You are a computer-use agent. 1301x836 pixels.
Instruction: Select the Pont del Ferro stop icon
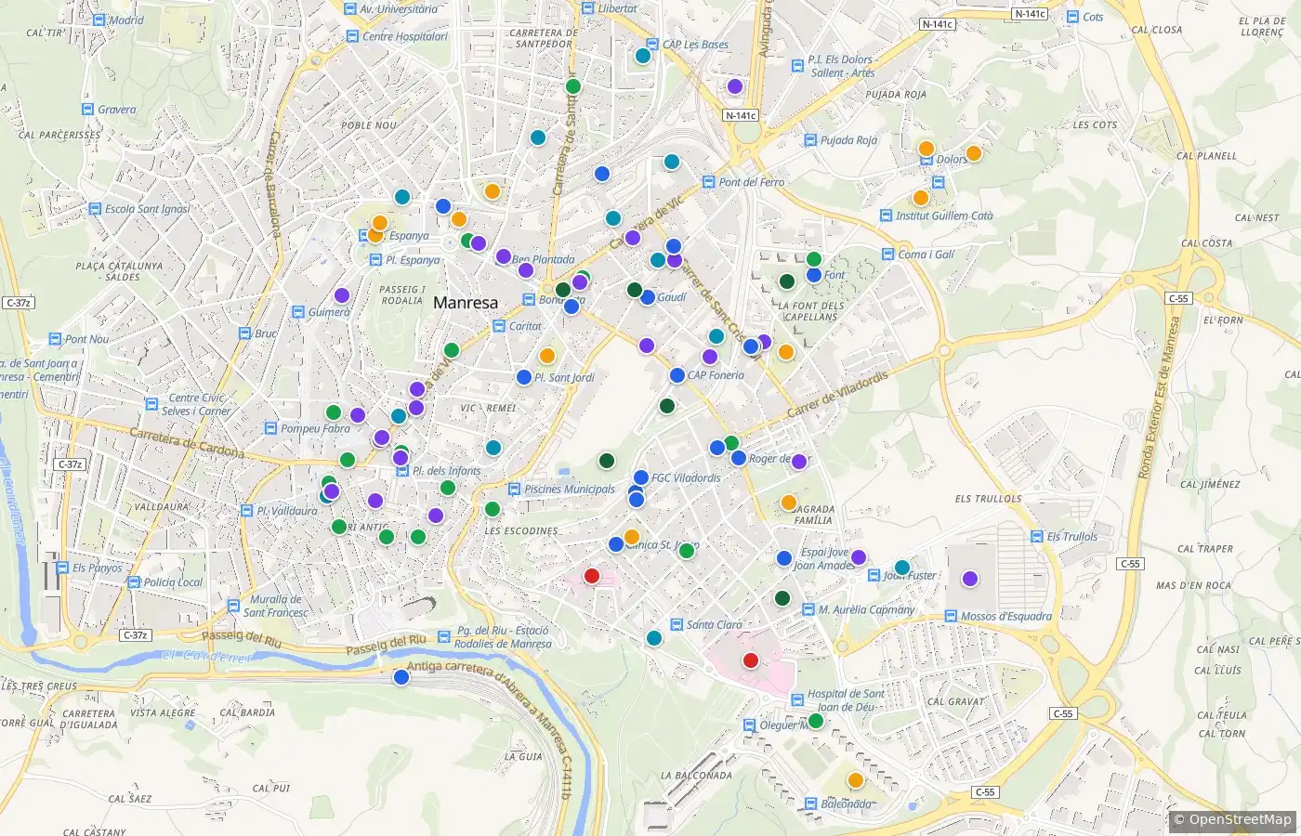point(709,182)
